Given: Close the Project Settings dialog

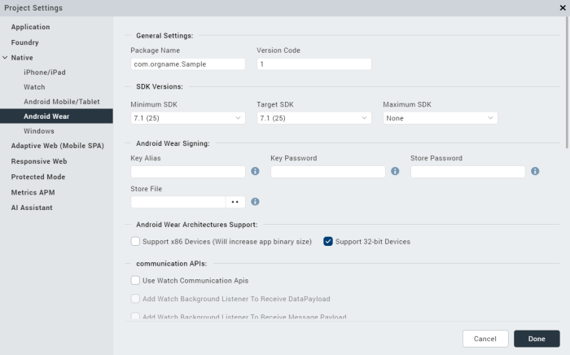Looking at the screenshot, I should coord(562,7).
